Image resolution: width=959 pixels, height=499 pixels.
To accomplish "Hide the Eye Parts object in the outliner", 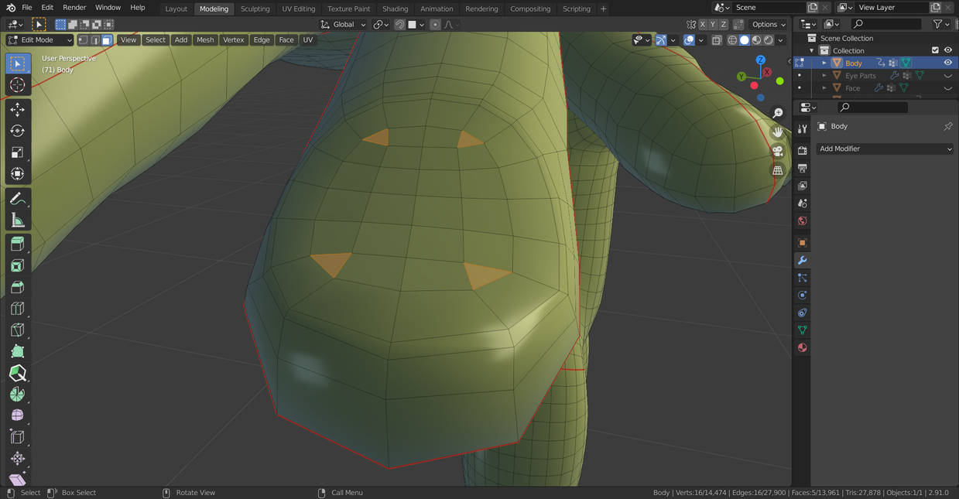I will pos(947,76).
